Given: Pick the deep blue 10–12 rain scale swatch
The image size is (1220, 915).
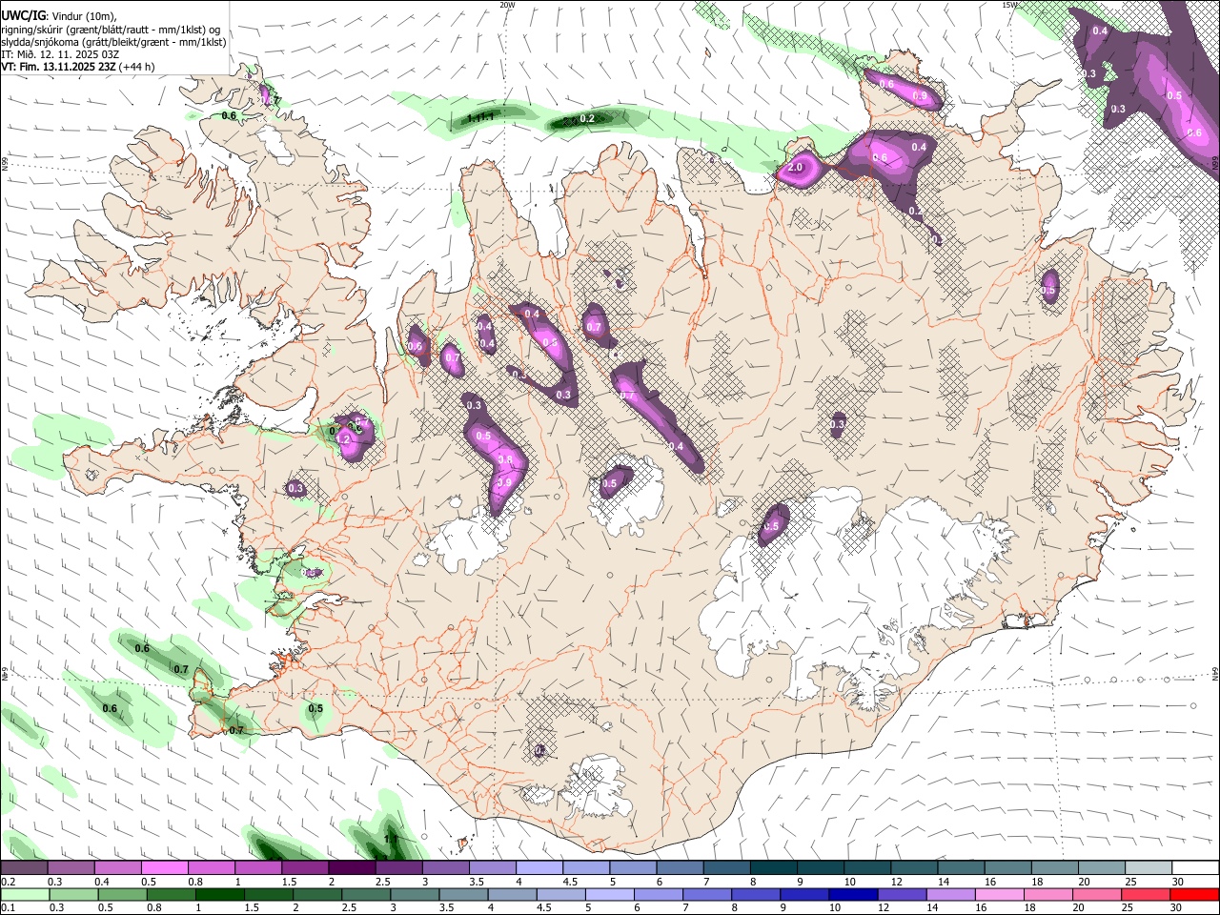Looking at the screenshot, I should [854, 895].
